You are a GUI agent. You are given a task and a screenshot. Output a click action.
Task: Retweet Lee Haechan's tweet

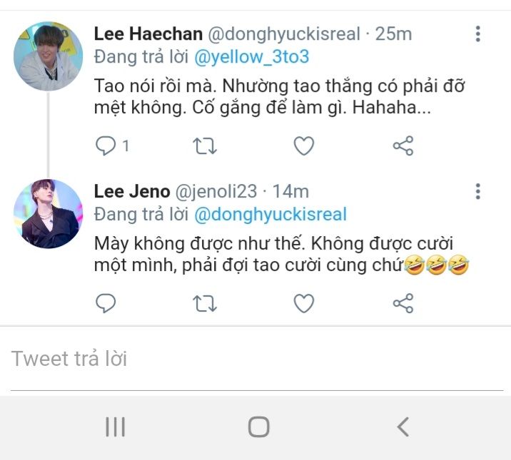tap(205, 146)
